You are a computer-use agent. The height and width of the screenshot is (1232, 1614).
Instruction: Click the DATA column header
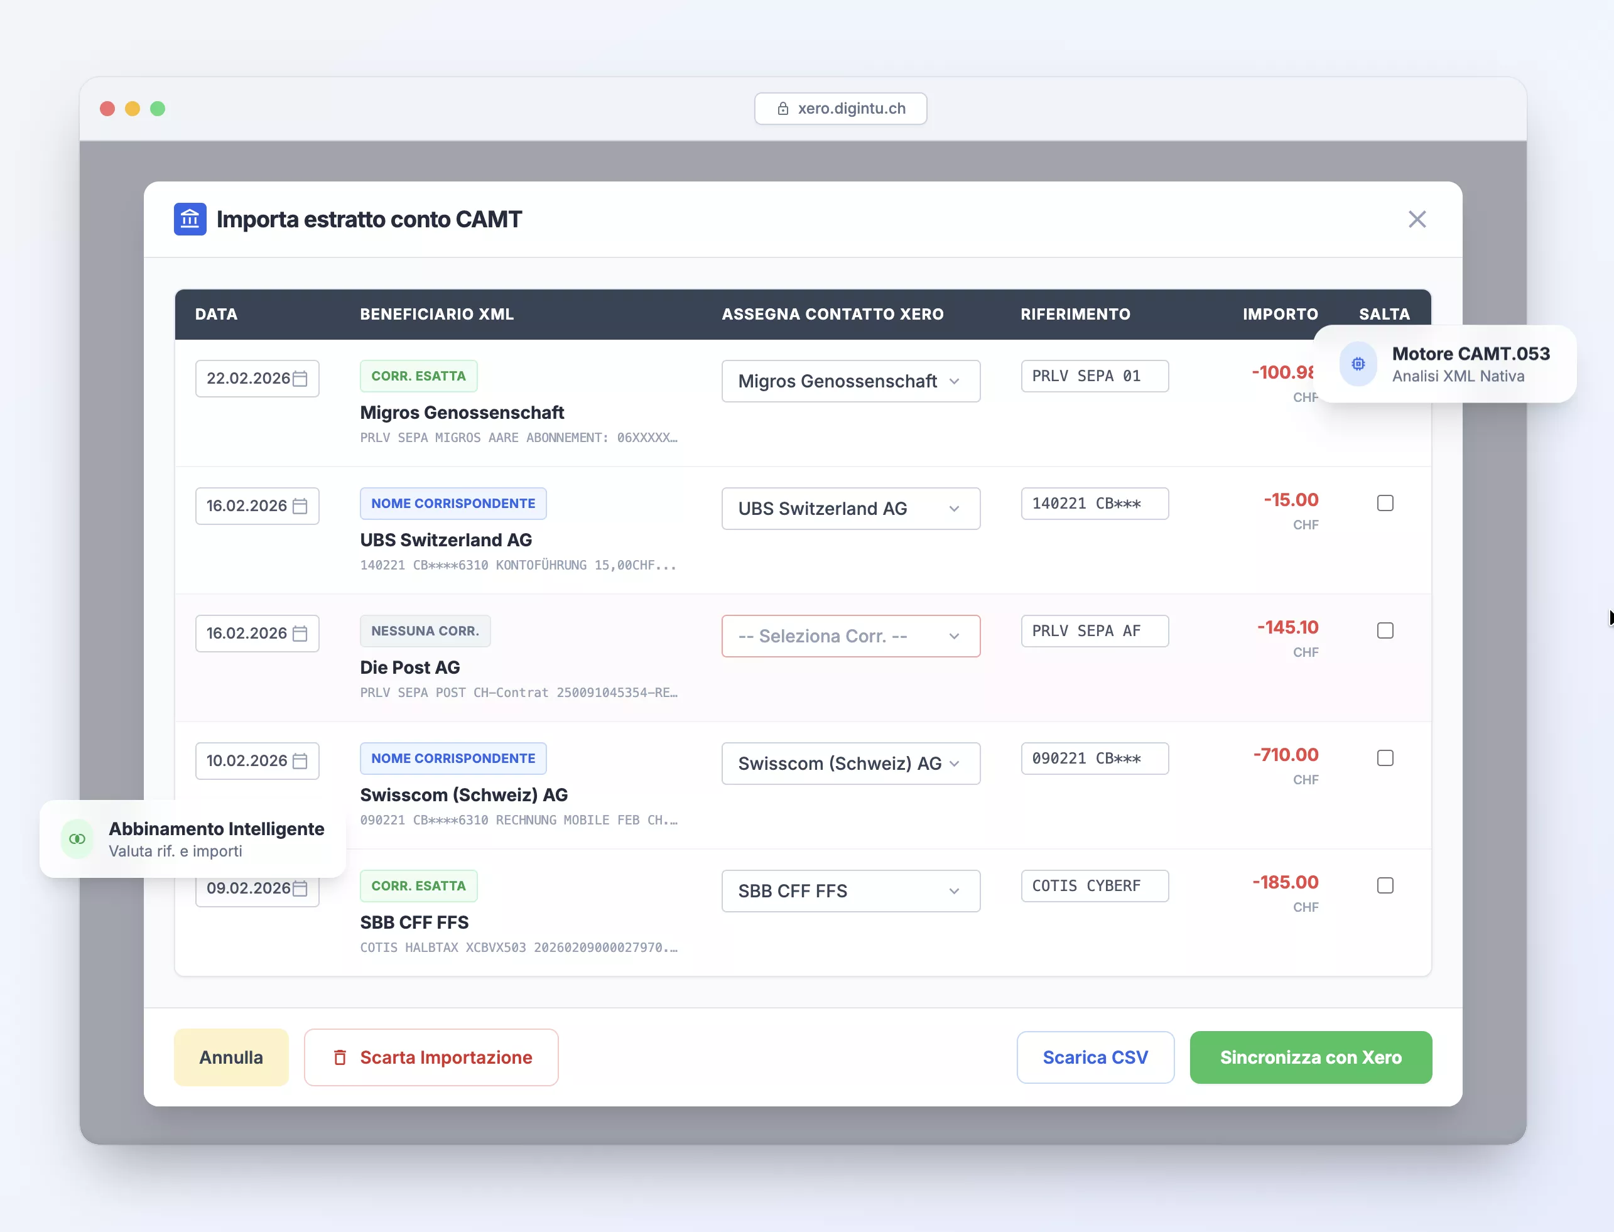(x=216, y=315)
